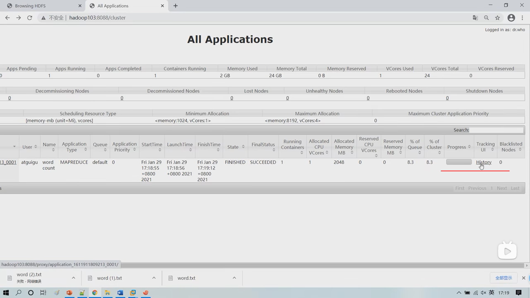Click the Lost Nodes count link

232,98
